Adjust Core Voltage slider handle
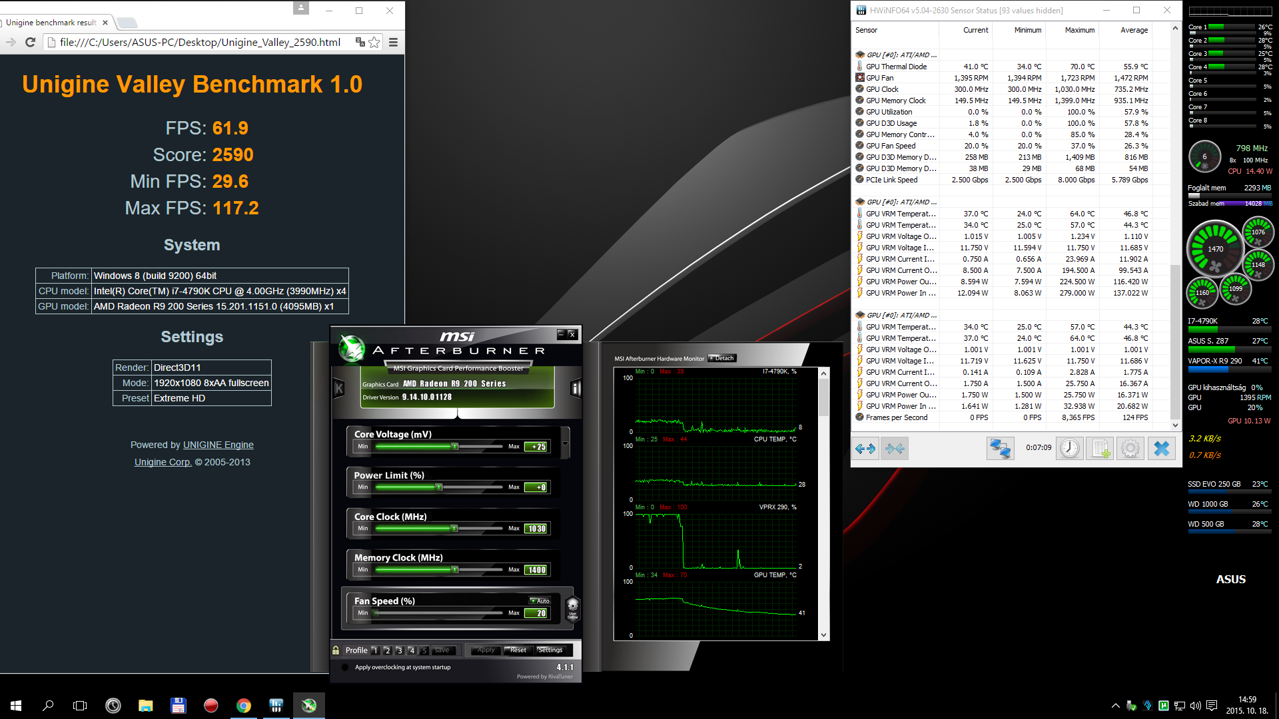The height and width of the screenshot is (719, 1279). click(x=455, y=447)
